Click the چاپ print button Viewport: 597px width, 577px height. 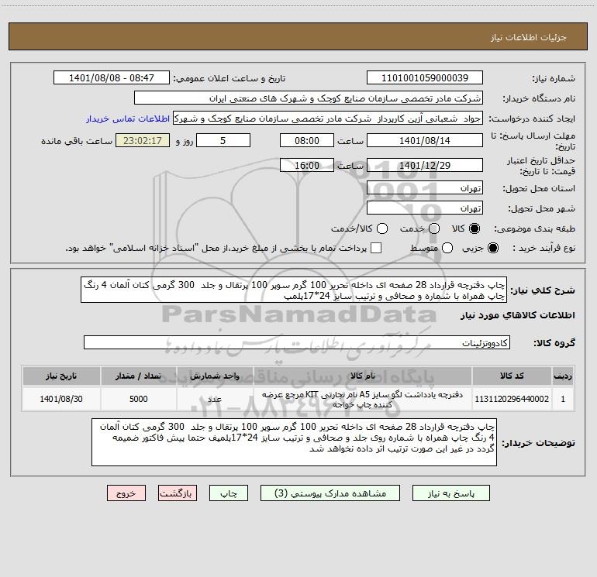tap(229, 493)
